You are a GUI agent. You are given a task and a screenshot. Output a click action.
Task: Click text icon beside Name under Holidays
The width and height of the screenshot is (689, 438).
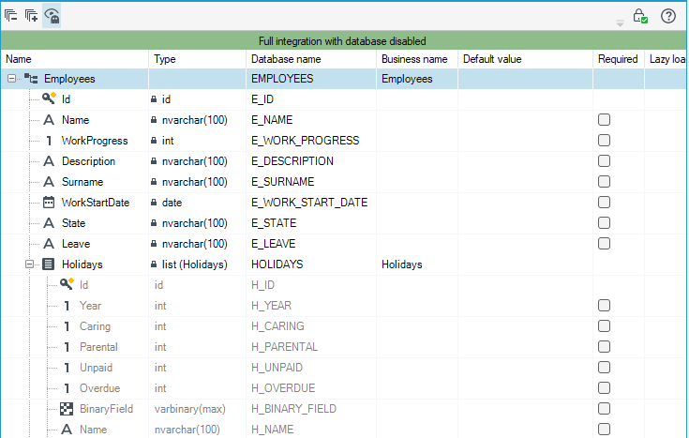67,430
